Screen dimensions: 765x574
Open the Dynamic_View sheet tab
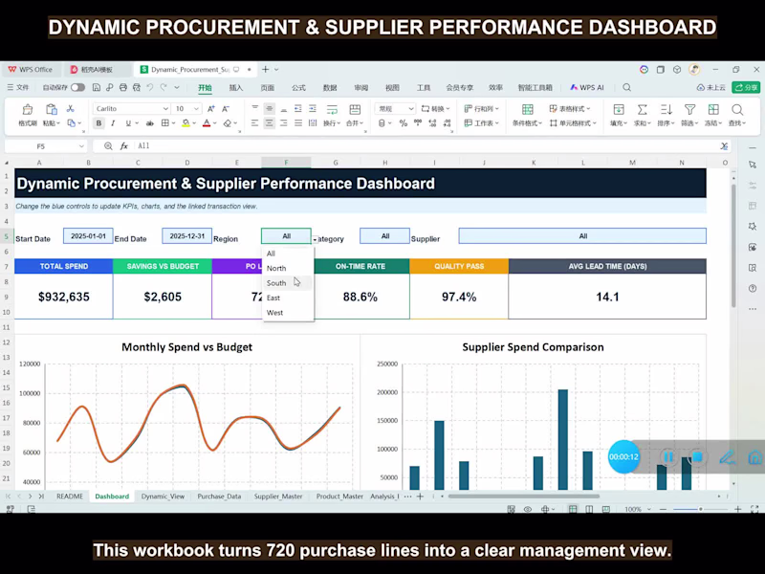pos(163,496)
